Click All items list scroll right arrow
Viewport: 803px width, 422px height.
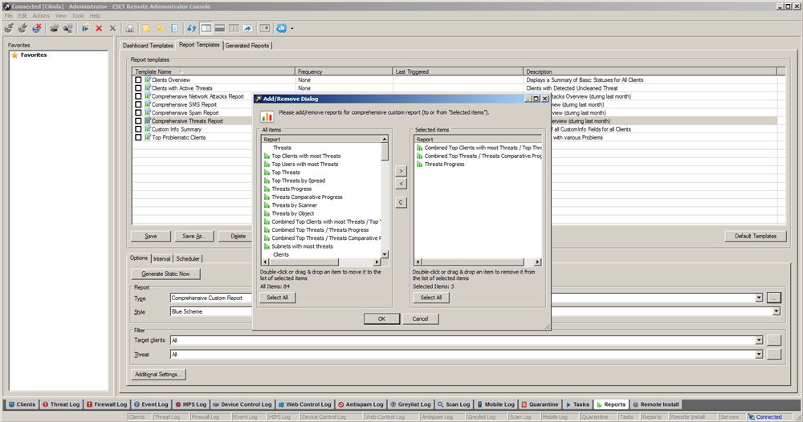coord(377,262)
